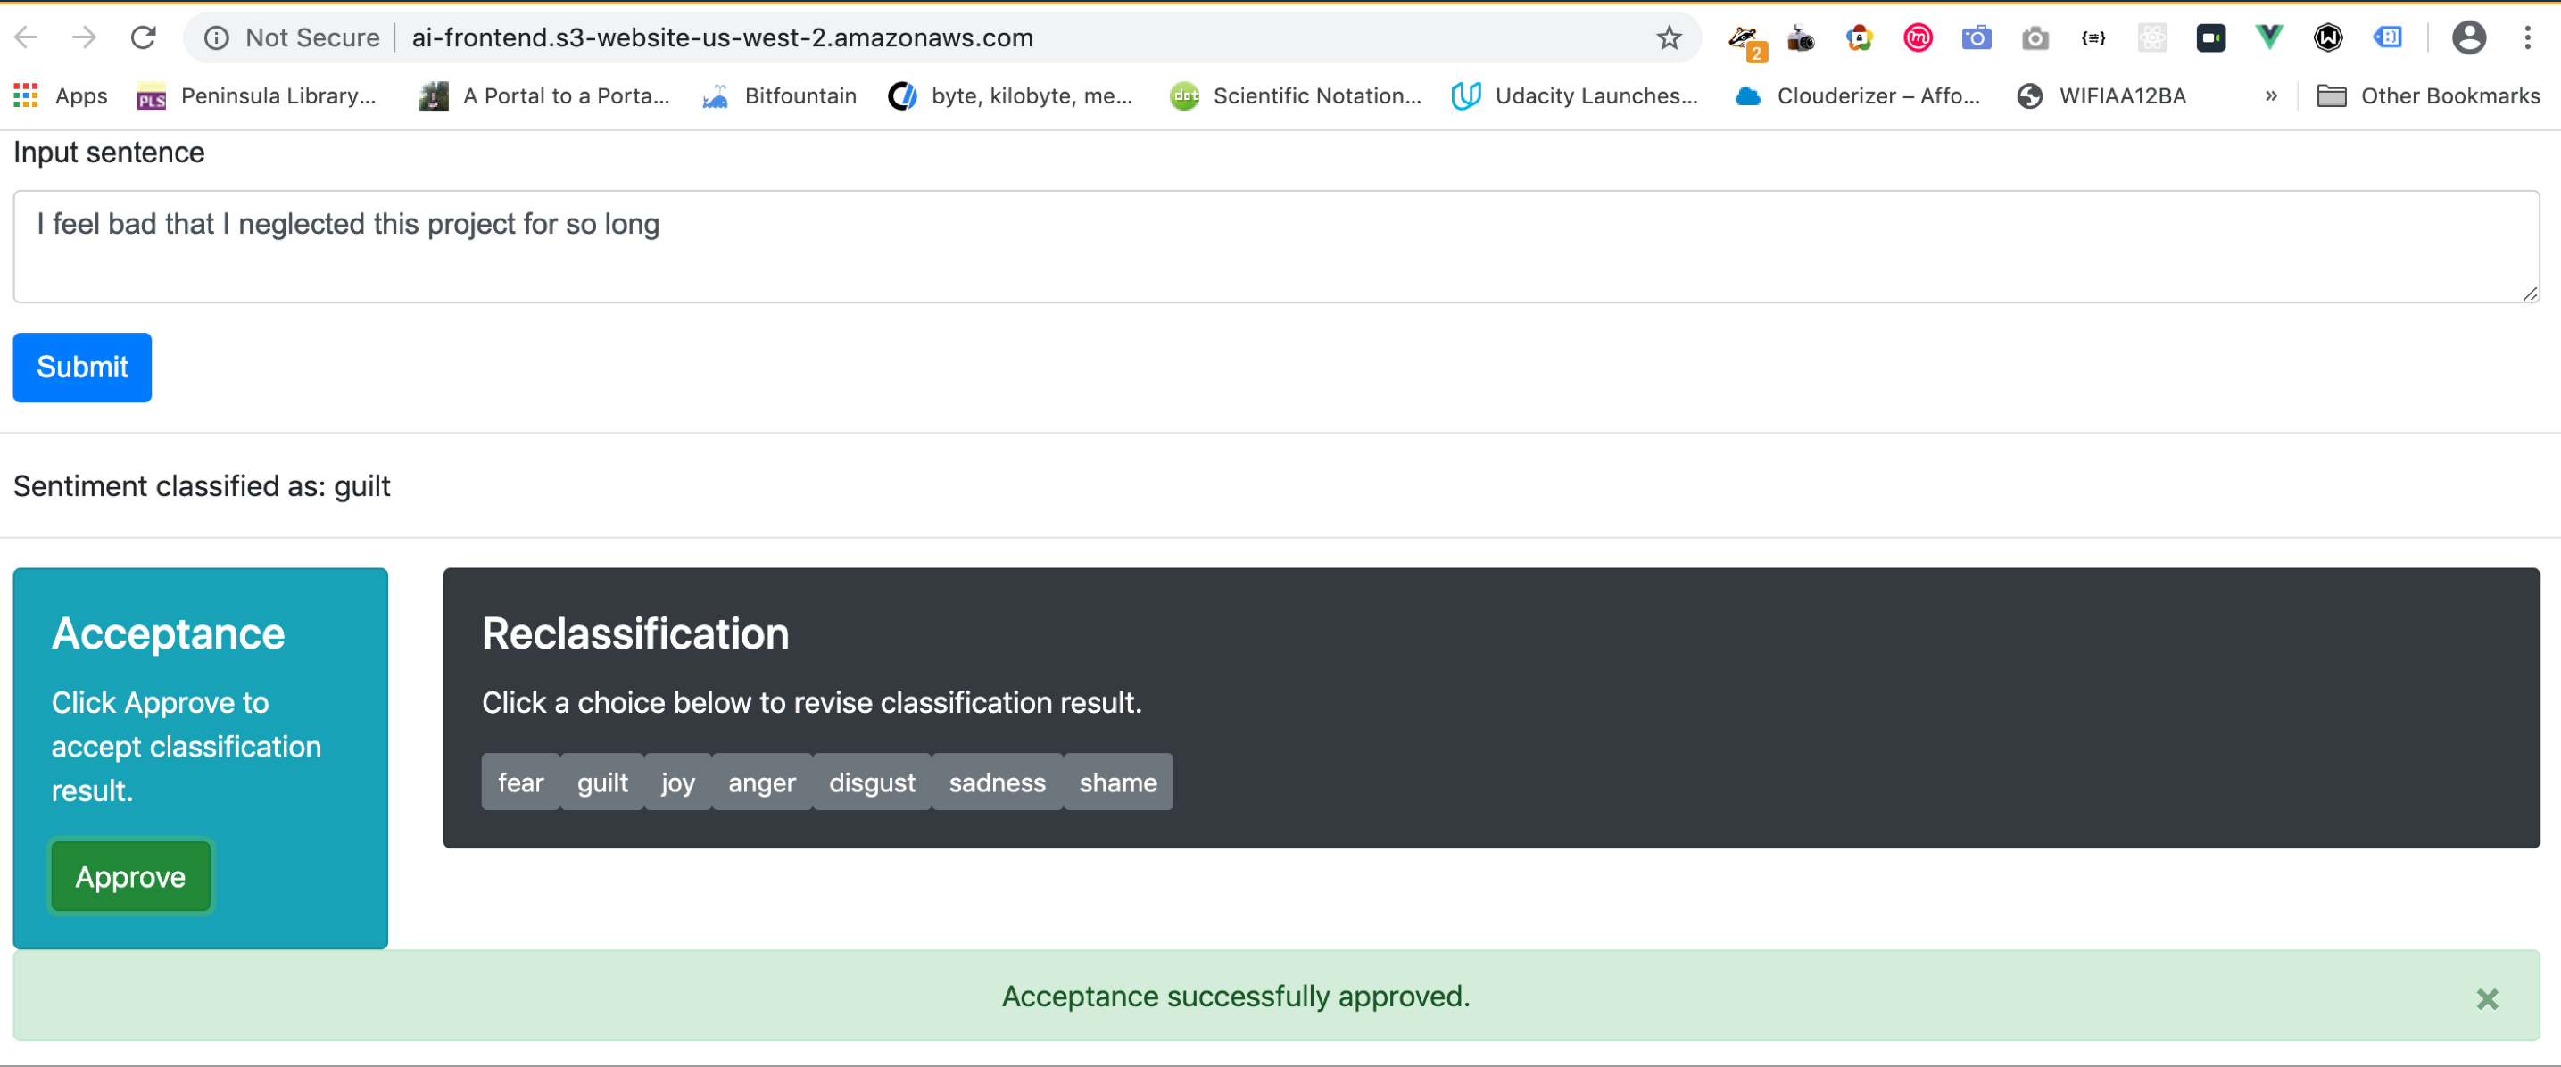
Task: Click the green Approve button
Action: tap(130, 876)
